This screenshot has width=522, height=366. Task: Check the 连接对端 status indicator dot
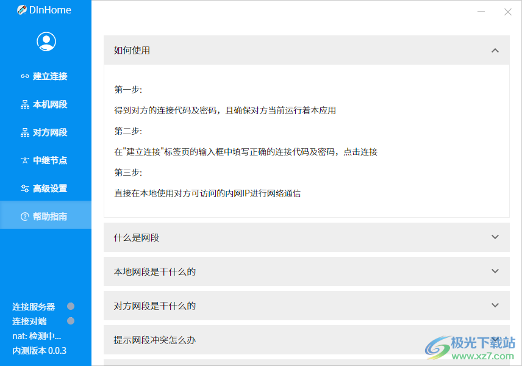click(71, 321)
